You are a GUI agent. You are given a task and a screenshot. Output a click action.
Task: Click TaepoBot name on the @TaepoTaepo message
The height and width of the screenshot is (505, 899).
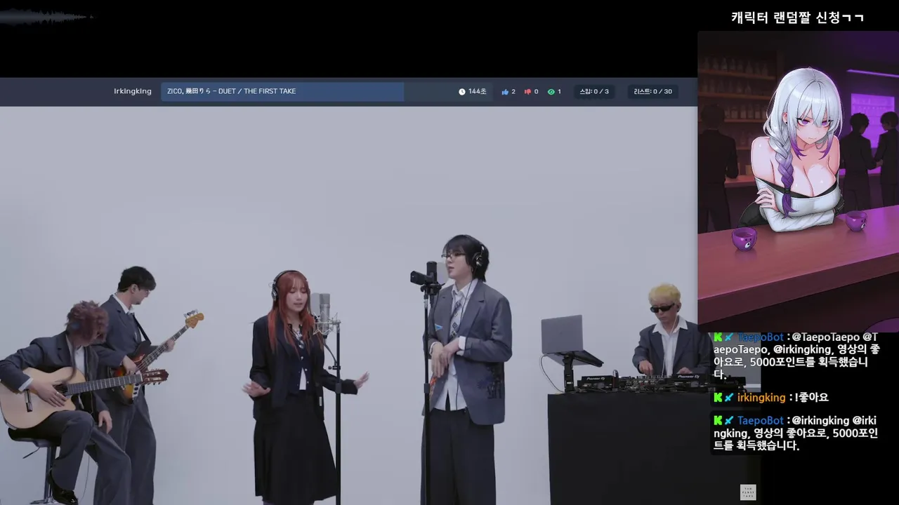tap(760, 337)
